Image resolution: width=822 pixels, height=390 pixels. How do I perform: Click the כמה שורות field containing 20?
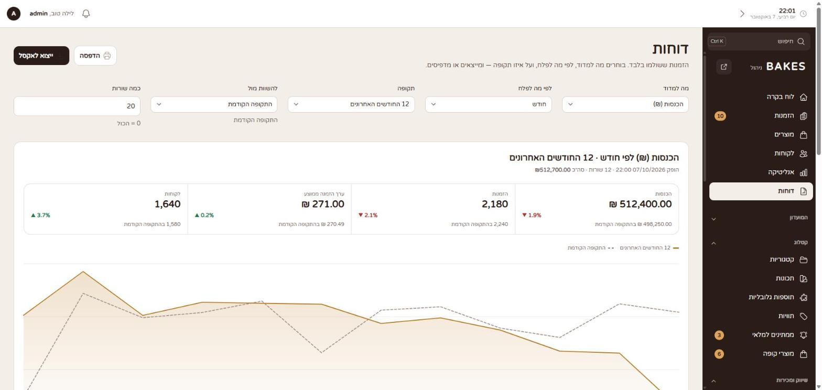coord(77,106)
